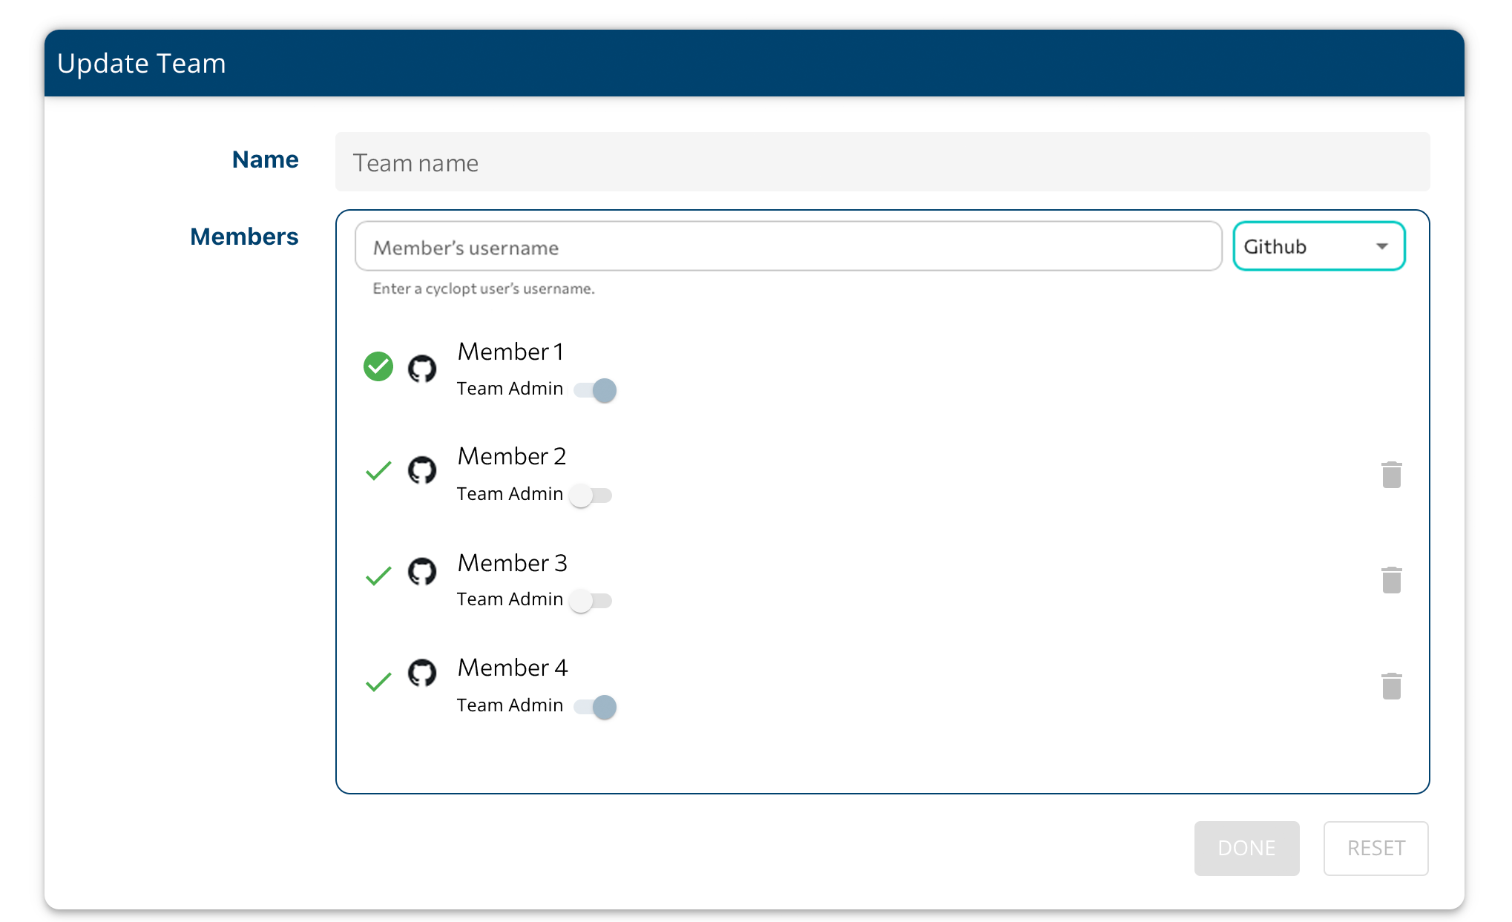Click the GitHub logo beside Member 2

pos(422,470)
